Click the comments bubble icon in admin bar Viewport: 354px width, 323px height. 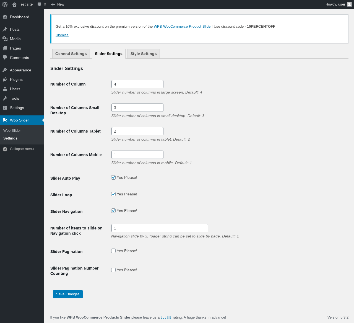(39, 4)
